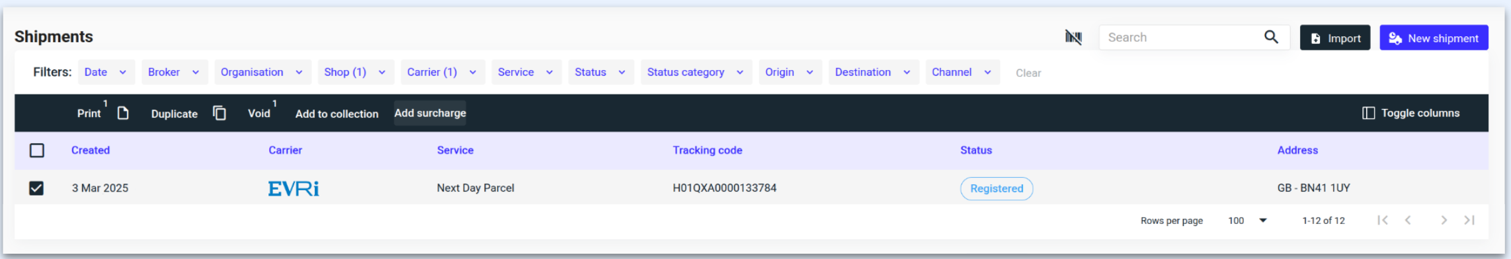Click the barcode scanner icon
This screenshot has width=1511, height=259.
pos(1073,38)
